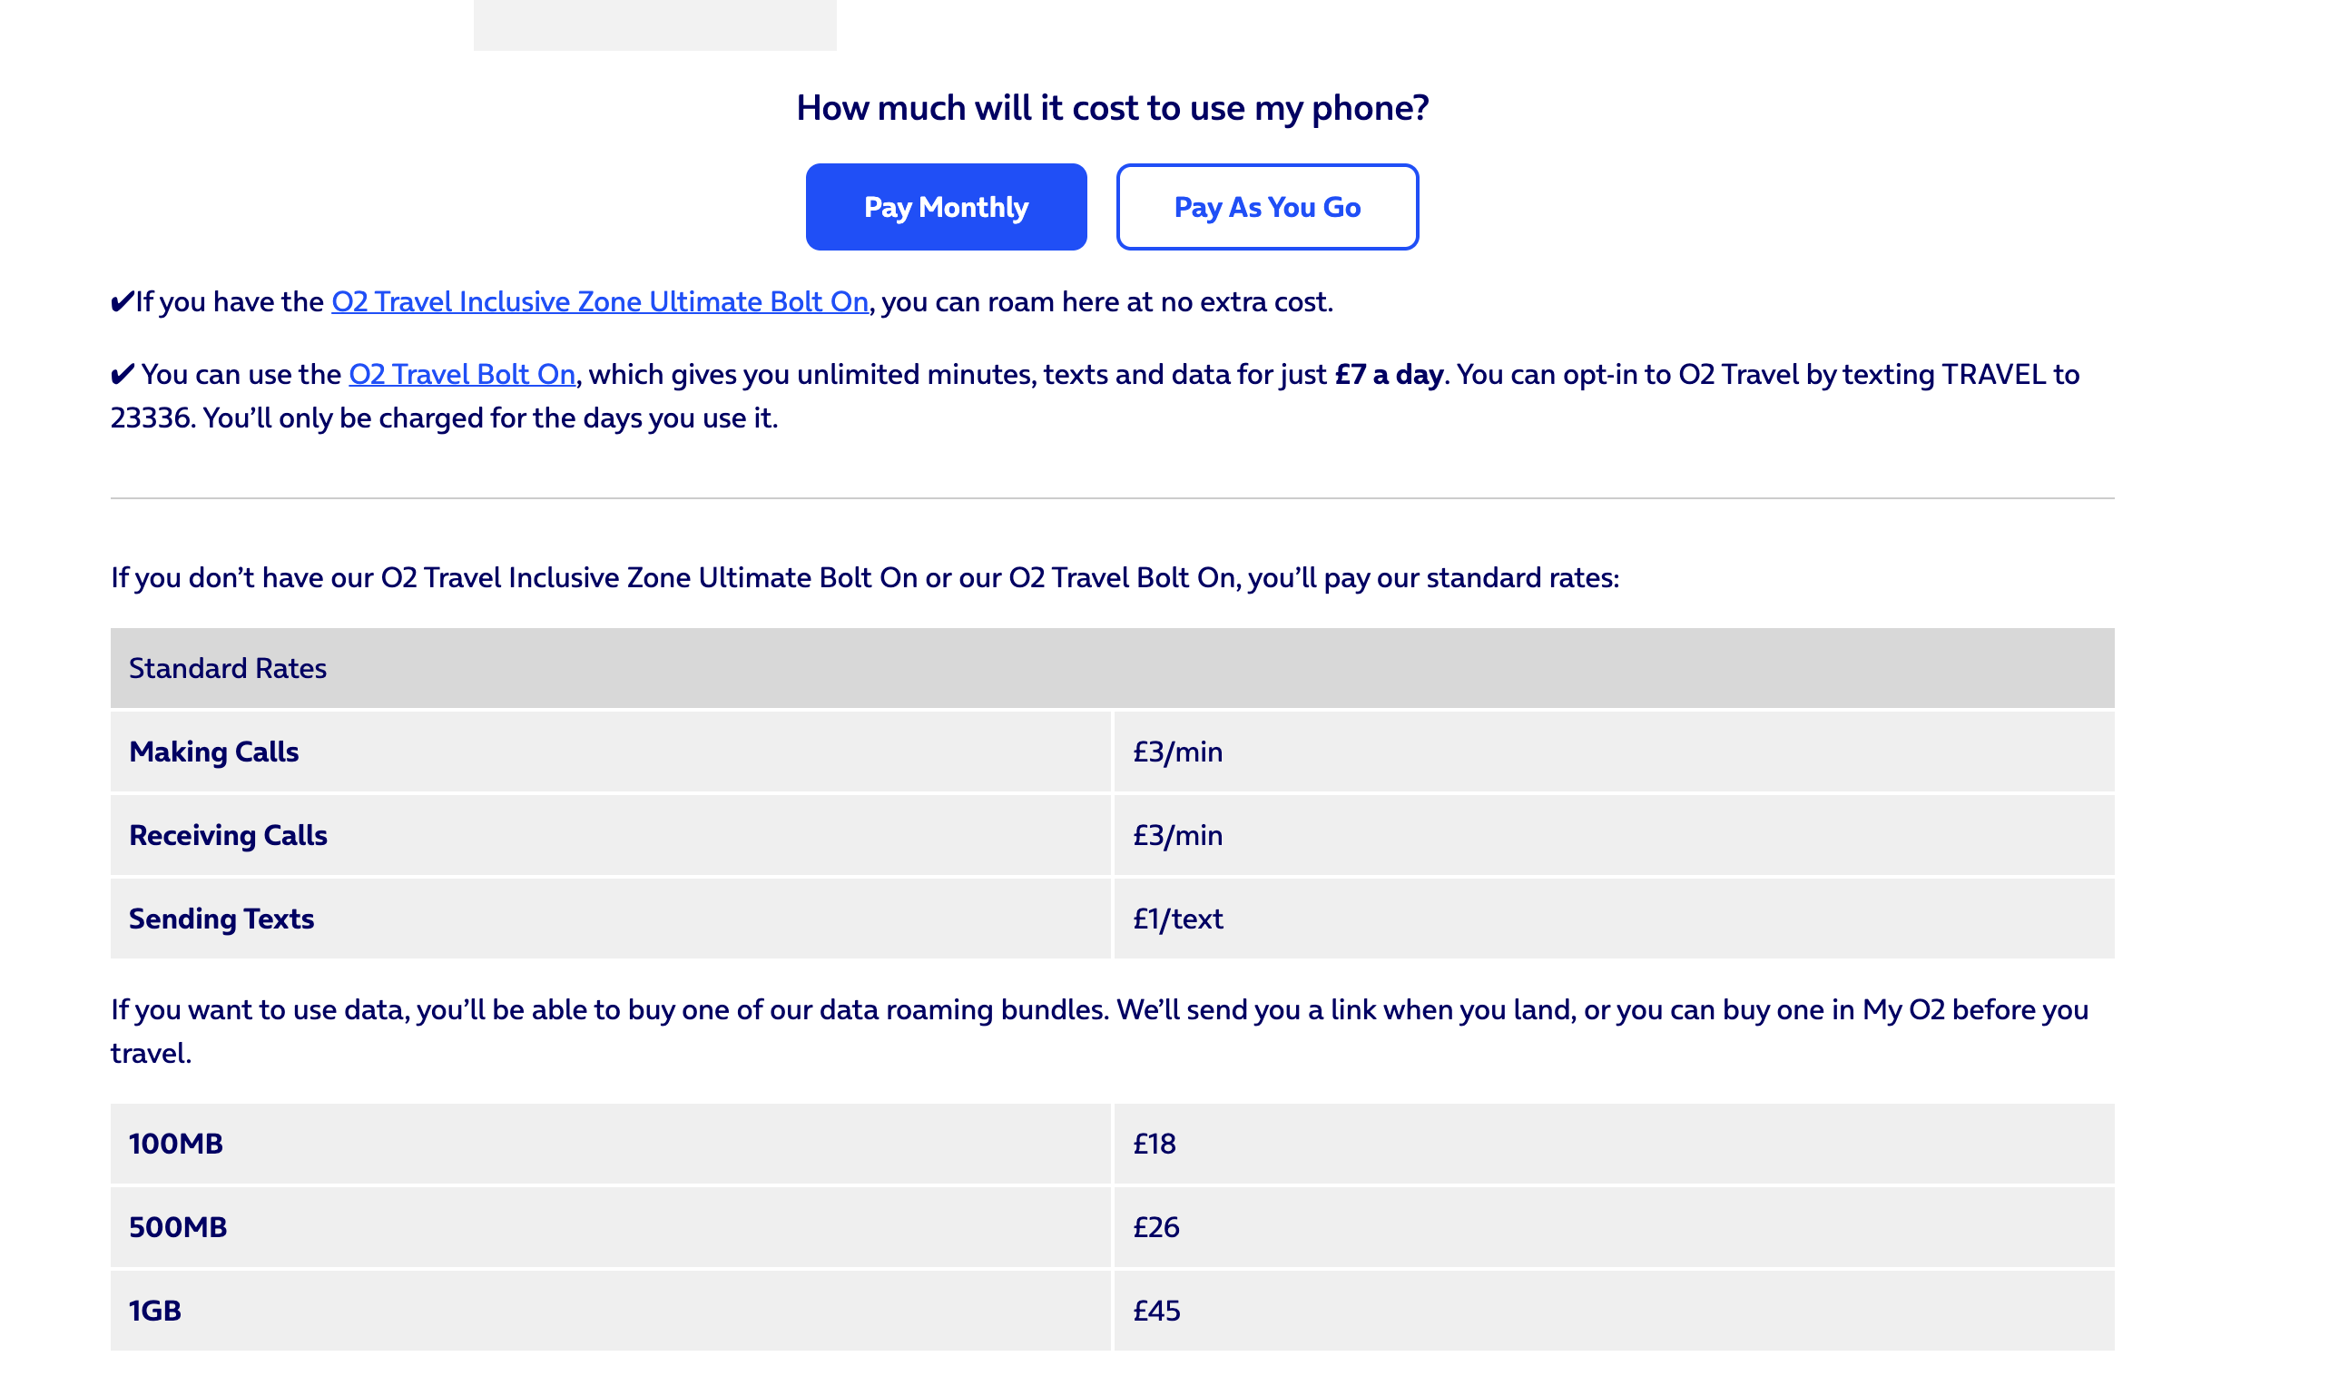The image size is (2329, 1376).
Task: Click the £18 price for 100MB
Action: (1153, 1144)
